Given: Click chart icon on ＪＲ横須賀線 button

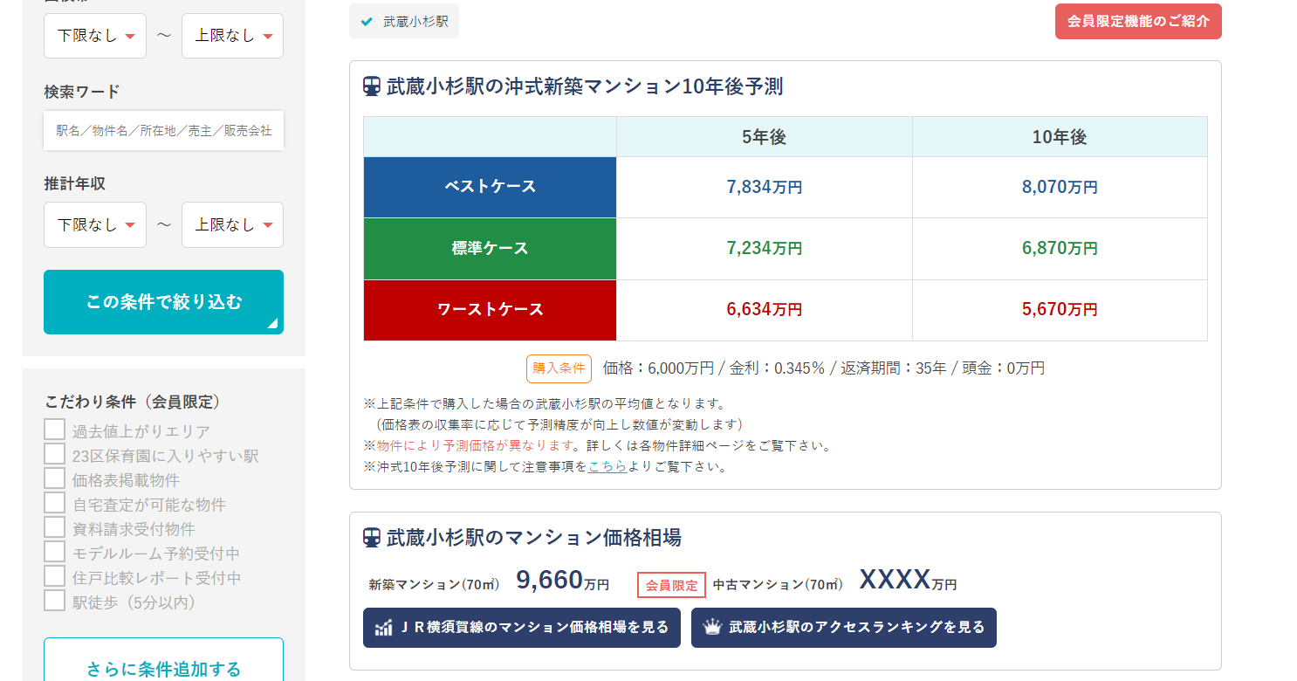Looking at the screenshot, I should click(x=383, y=628).
